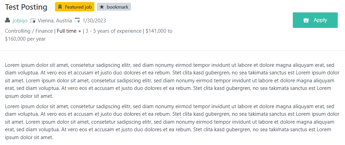Select the Controlling / Finance category
This screenshot has width=345, height=145.
pyautogui.click(x=29, y=31)
